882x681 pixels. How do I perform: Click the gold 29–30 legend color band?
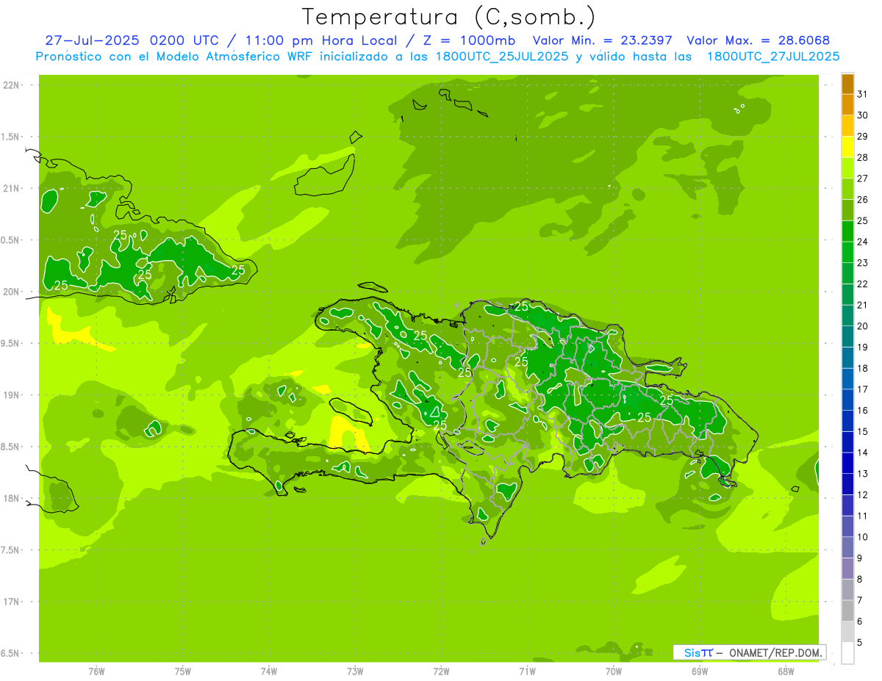click(x=847, y=126)
